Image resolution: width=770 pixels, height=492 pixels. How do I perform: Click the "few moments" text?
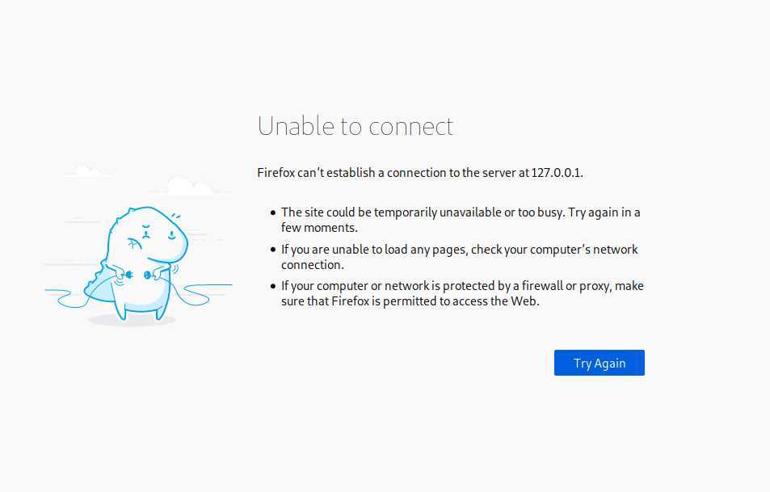(x=318, y=228)
